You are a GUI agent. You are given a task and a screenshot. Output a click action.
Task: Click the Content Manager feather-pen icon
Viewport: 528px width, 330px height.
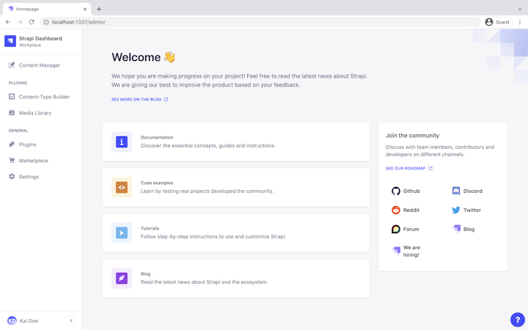click(12, 65)
